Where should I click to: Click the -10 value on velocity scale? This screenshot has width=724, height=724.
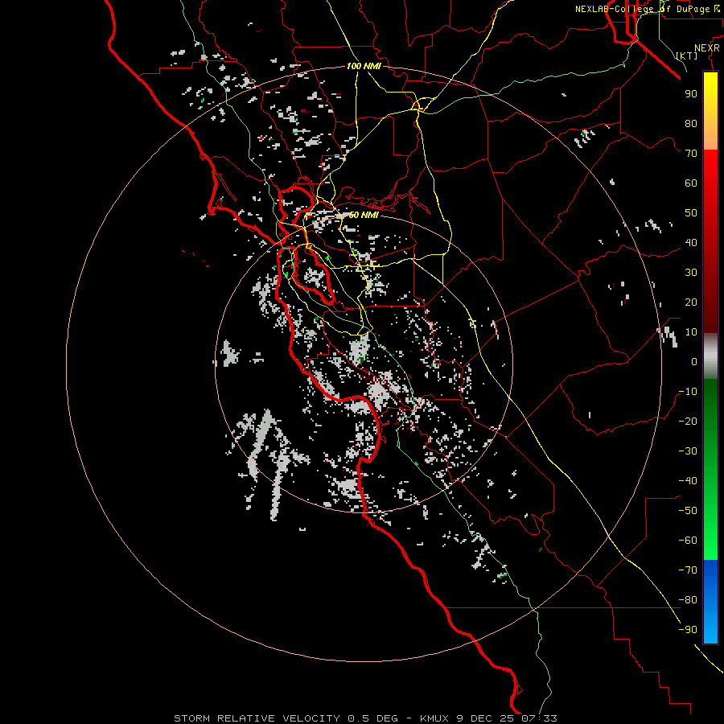(x=688, y=392)
